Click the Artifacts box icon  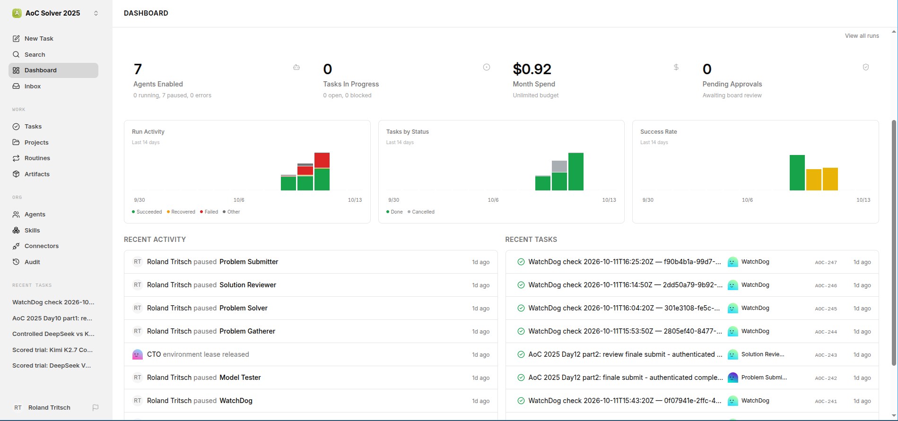pos(16,174)
